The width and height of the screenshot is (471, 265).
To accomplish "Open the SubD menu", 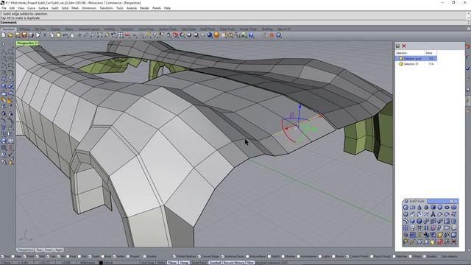I will [54, 8].
